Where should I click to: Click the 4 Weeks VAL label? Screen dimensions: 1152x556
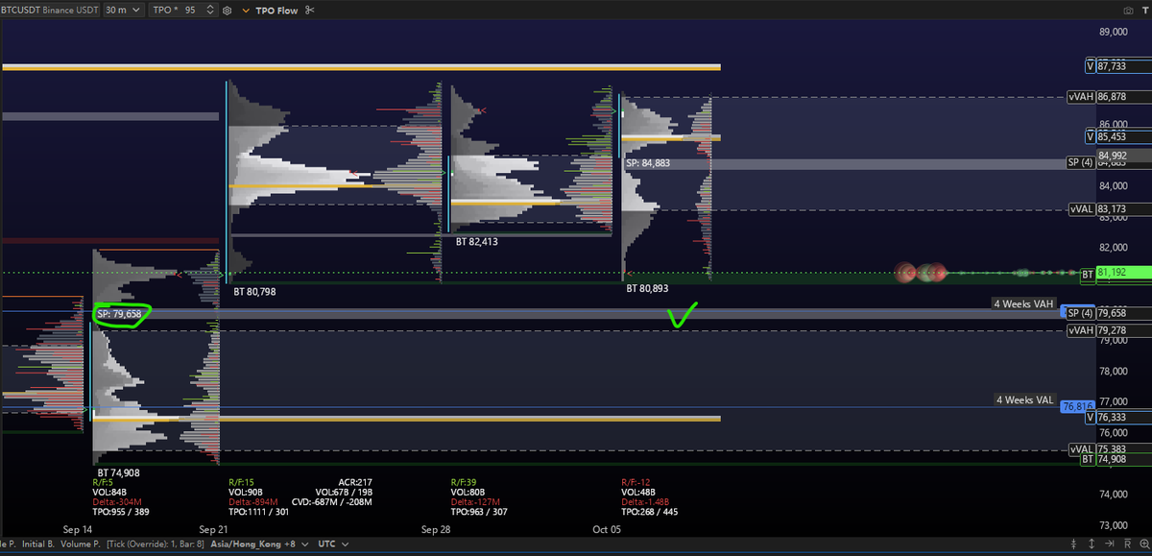click(x=1024, y=399)
